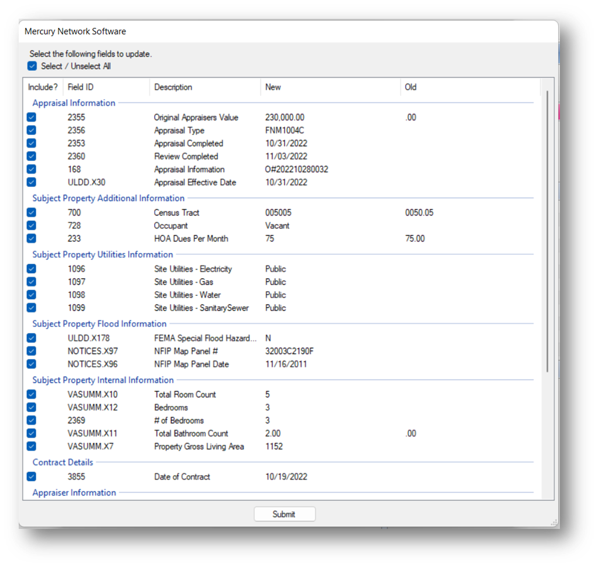Uncheck the Appraisal Type checkbox
The height and width of the screenshot is (567, 598).
32,131
